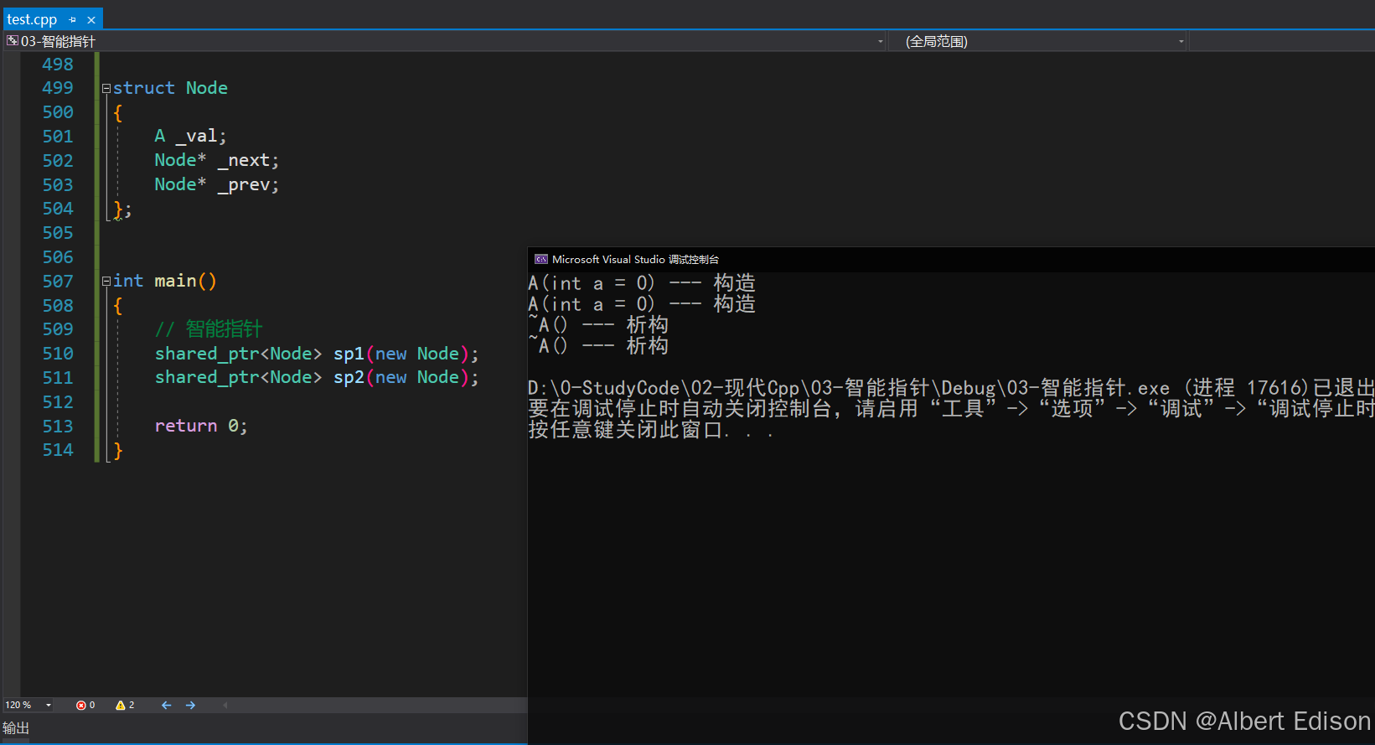Click the debug console window icon
This screenshot has width=1375, height=745.
click(541, 260)
